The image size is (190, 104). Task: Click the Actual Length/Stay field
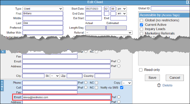[96, 28]
